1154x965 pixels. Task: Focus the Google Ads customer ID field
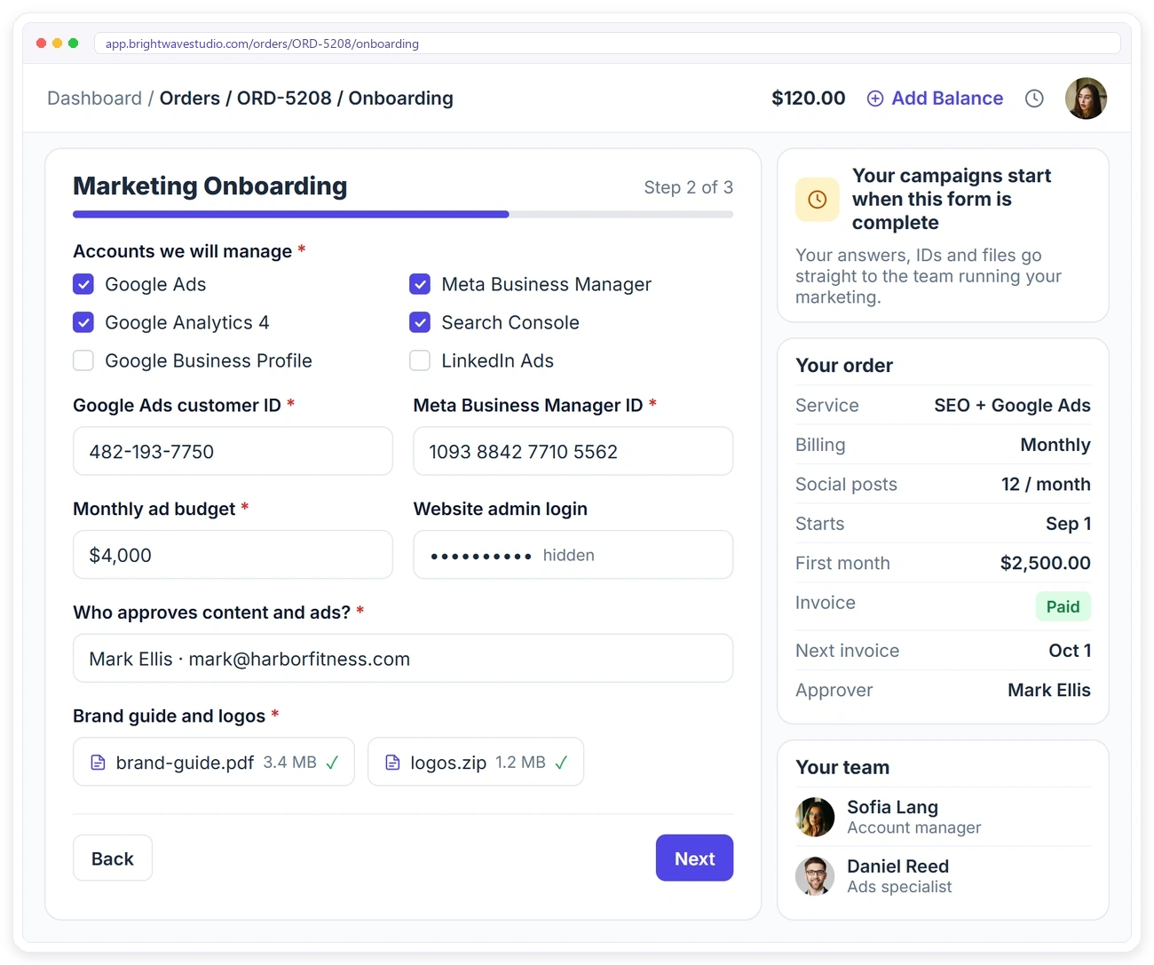pyautogui.click(x=233, y=451)
